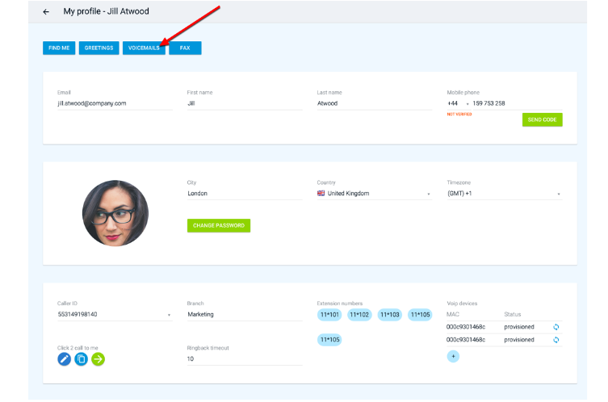The width and height of the screenshot is (608, 402).
Task: Click the green arrow call icon
Action: point(98,359)
